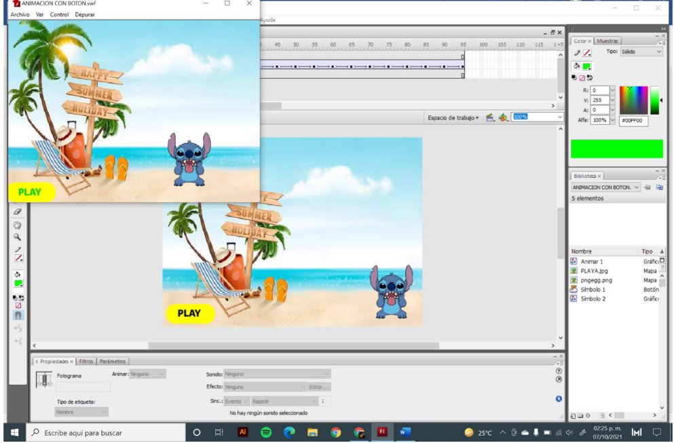Click the yellow PLAY button on stage

[190, 313]
